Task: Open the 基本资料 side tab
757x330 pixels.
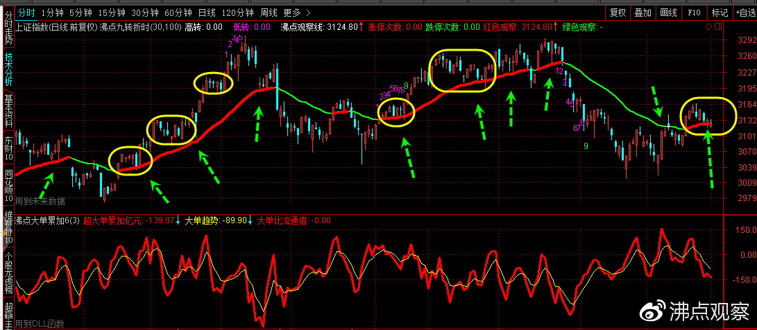Action: (8, 110)
